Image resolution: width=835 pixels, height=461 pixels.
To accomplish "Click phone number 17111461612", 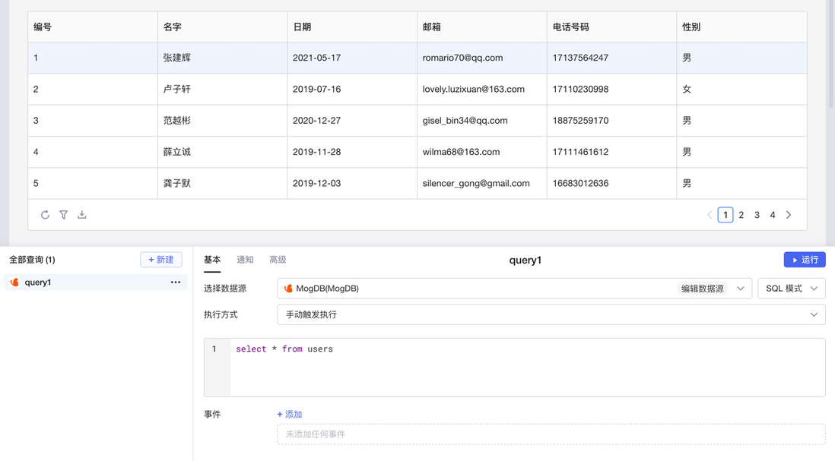I will pos(580,152).
